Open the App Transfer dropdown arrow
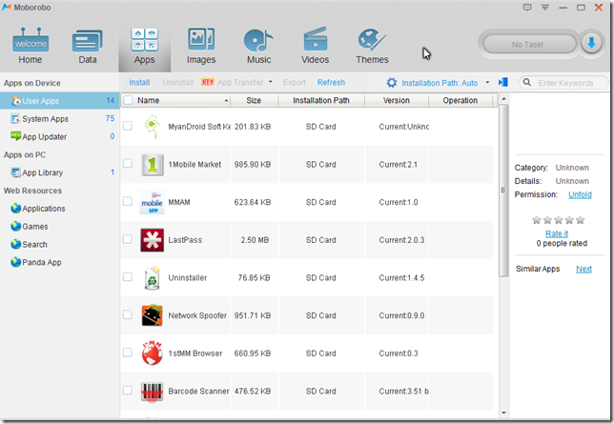The image size is (614, 424). coord(270,82)
